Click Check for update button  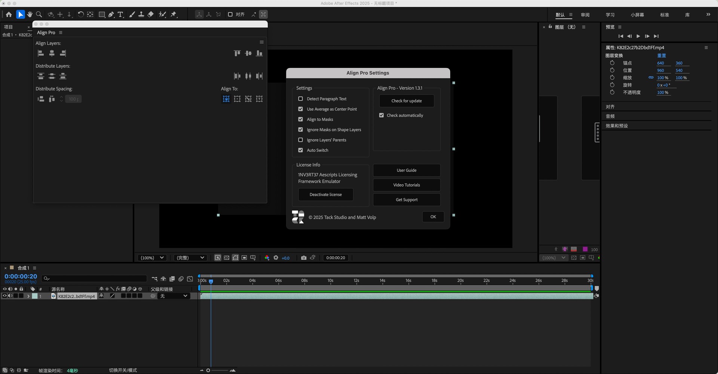coord(406,101)
